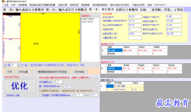Click the application icon in title bar
The height and width of the screenshot is (112, 191).
[x=3, y=1]
